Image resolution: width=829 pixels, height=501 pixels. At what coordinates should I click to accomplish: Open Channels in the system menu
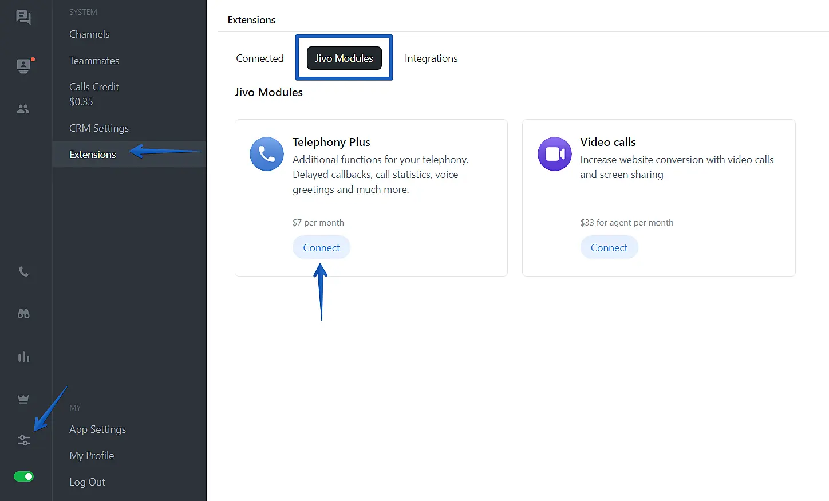89,34
